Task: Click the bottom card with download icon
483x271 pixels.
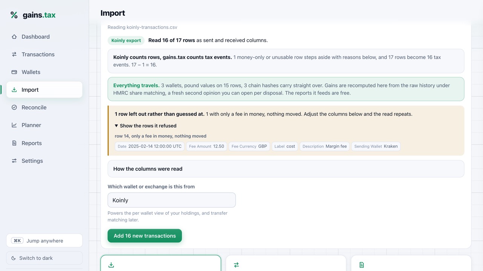Action: coord(161,263)
